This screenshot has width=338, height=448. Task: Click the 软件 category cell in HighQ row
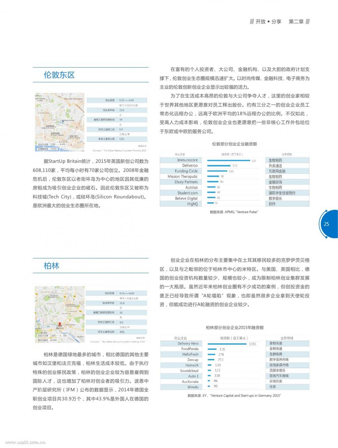(x=272, y=204)
